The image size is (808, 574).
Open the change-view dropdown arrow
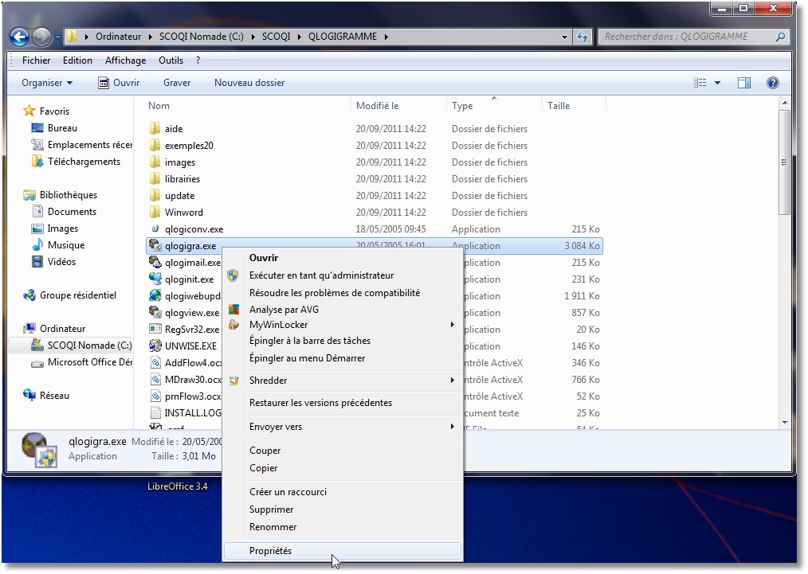pyautogui.click(x=716, y=82)
